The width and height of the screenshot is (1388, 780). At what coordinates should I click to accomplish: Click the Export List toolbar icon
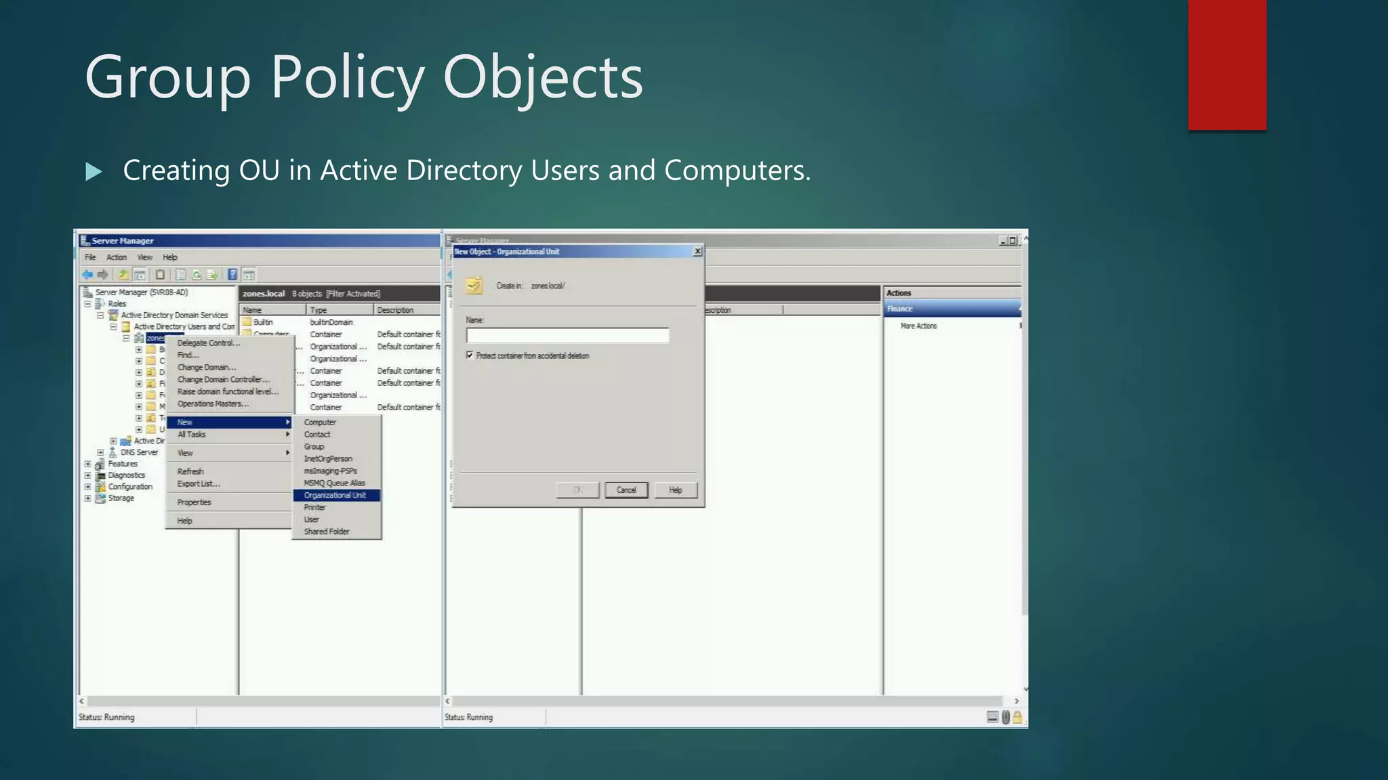212,275
